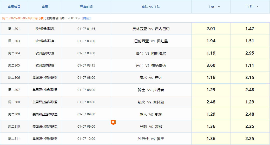The width and height of the screenshot is (270, 145).
Task: Click the matchup 魔术 VS 奇才
Action: [151, 78]
